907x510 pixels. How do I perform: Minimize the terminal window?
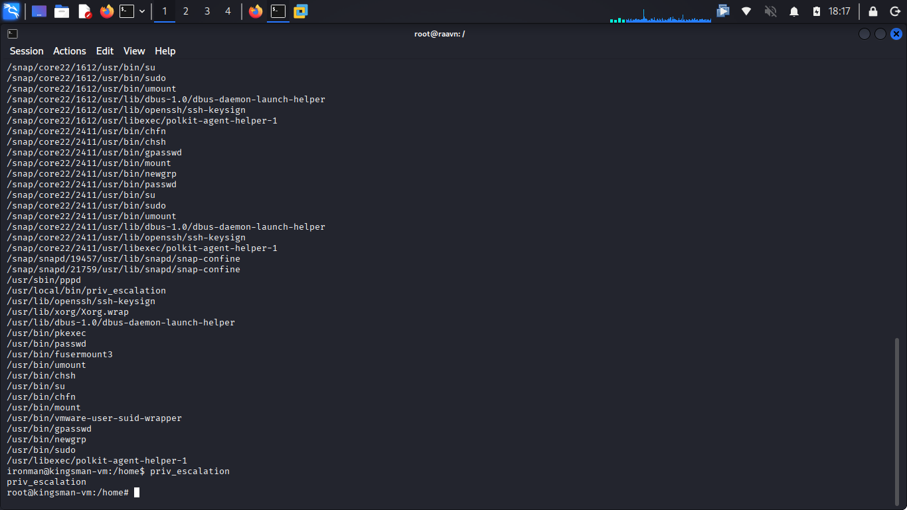865,34
